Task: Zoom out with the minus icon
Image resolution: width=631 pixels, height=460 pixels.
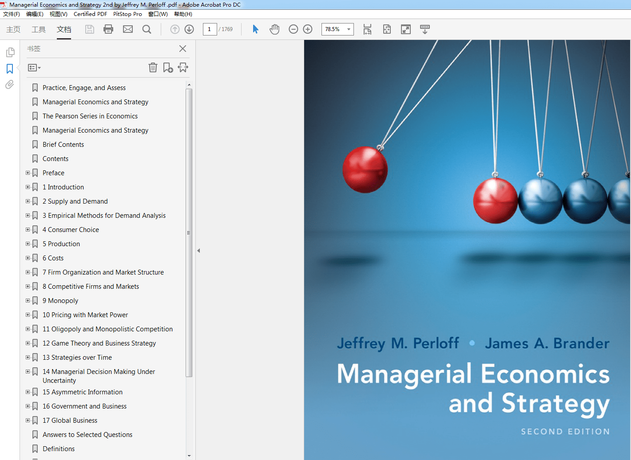Action: coord(293,29)
